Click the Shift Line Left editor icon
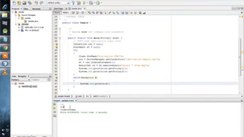The image size is (244, 137). click(x=123, y=13)
